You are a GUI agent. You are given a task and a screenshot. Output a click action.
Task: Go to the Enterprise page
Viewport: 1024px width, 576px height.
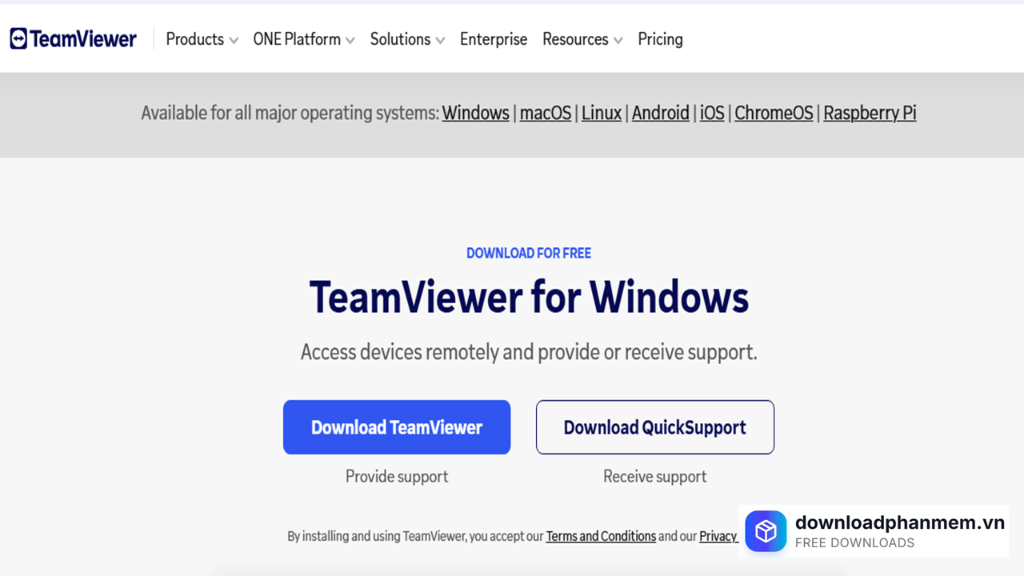coord(494,39)
